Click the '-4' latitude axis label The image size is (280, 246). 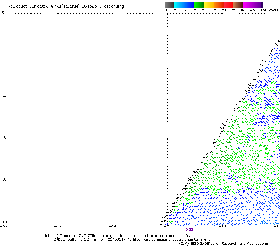click(3, 96)
